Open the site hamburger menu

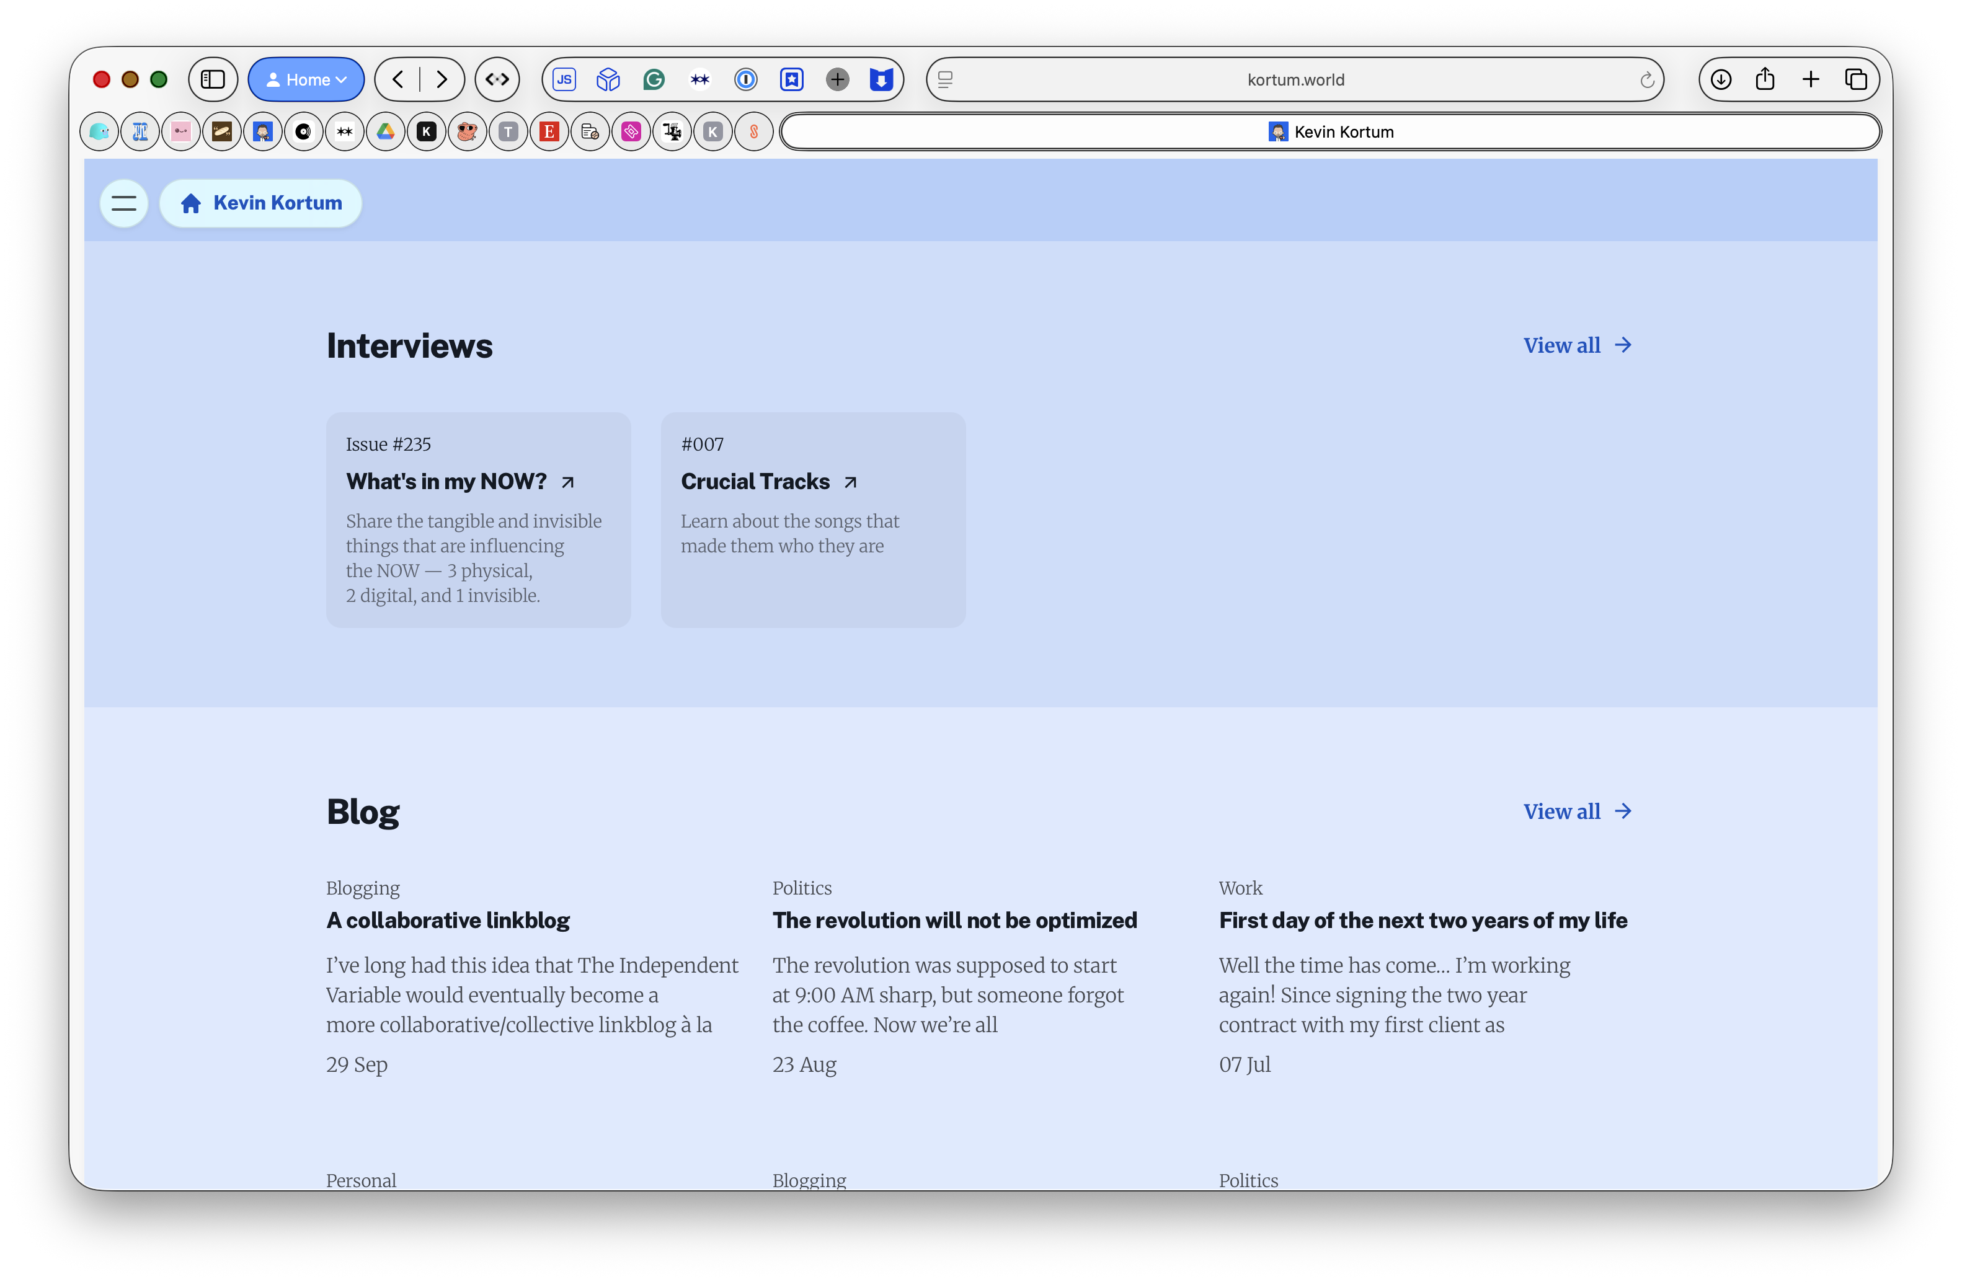123,203
